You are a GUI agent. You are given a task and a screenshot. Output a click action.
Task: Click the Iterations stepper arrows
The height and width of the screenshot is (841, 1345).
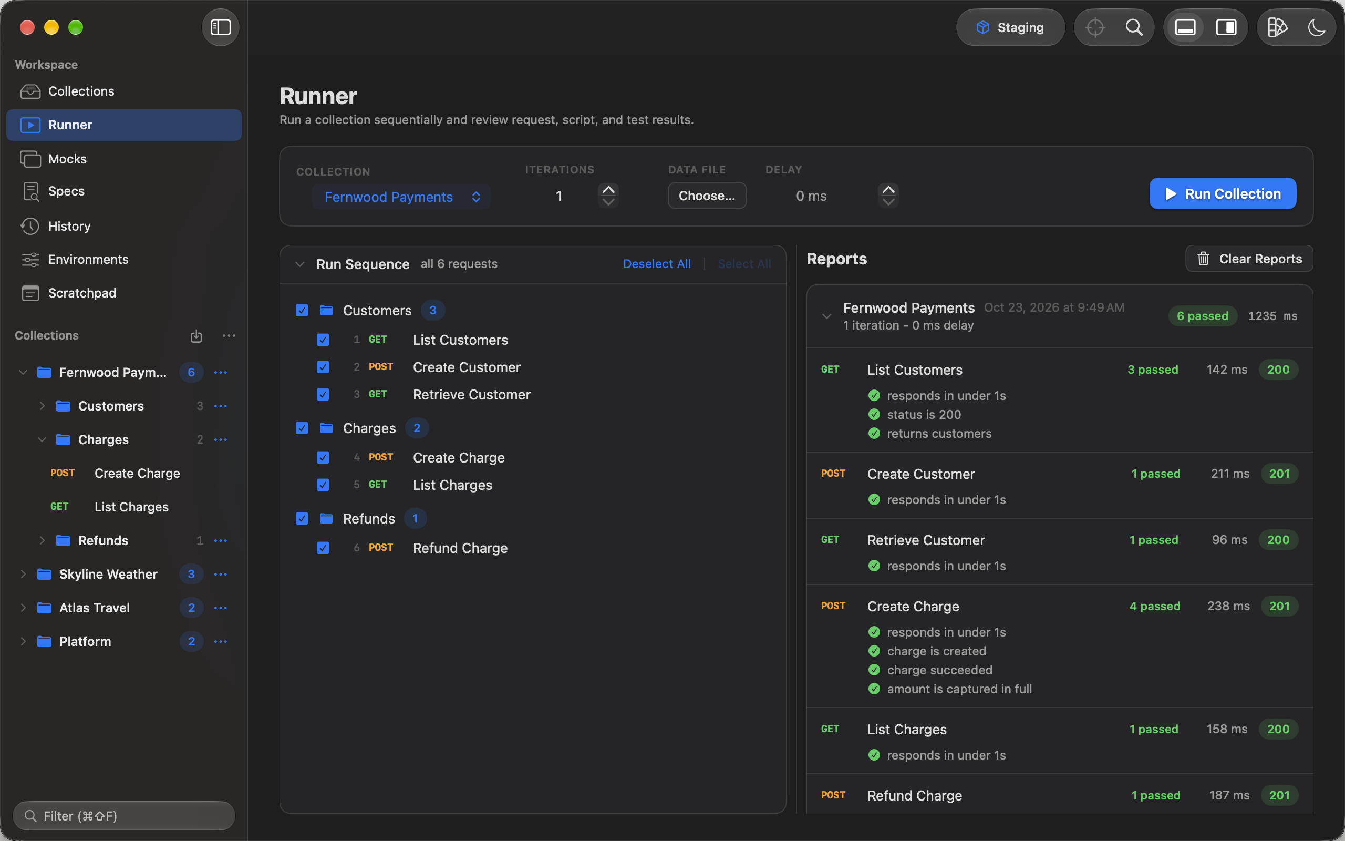(x=608, y=196)
